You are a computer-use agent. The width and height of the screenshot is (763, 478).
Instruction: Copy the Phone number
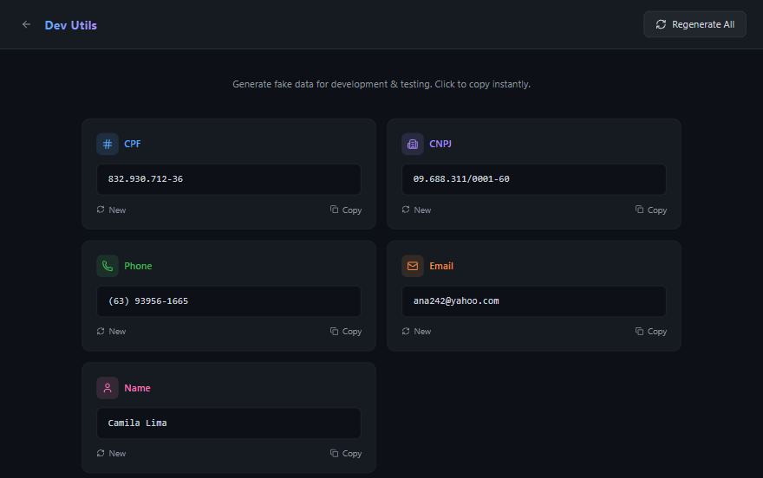(x=345, y=332)
